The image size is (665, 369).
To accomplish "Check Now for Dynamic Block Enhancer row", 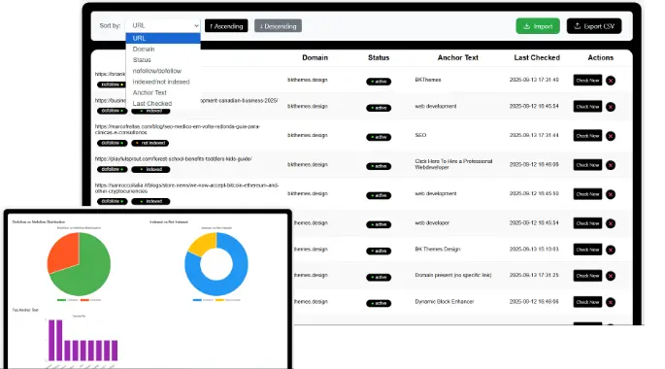I will tap(587, 302).
